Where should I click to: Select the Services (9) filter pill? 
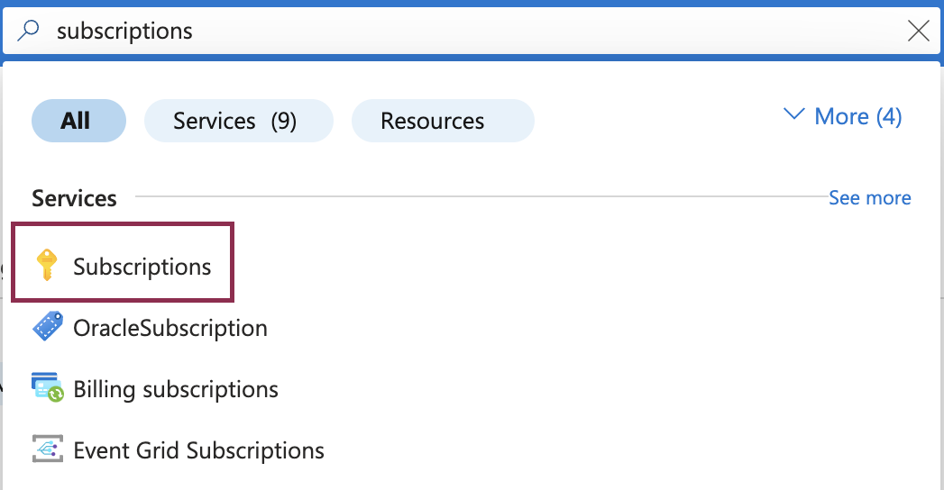pos(238,121)
